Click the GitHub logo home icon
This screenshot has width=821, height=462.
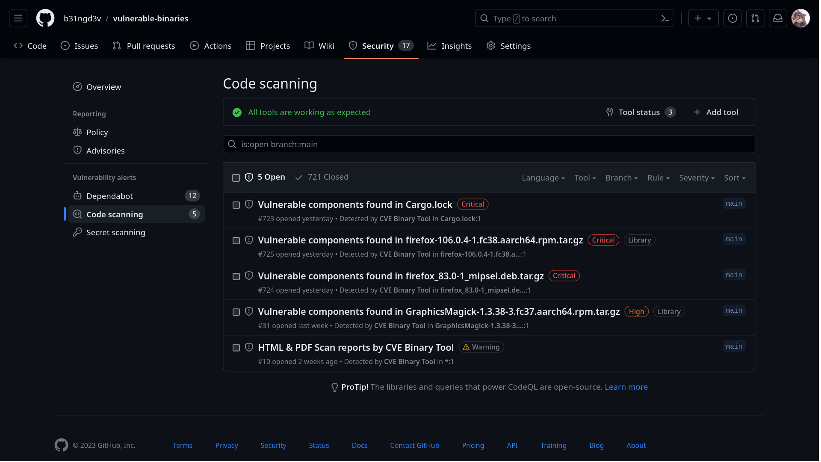tap(45, 18)
